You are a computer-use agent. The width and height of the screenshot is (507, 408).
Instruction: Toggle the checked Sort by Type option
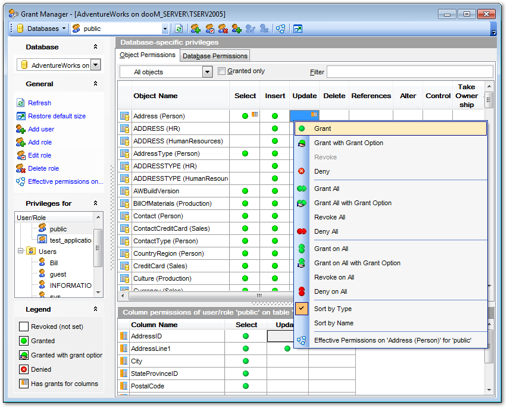tap(332, 309)
